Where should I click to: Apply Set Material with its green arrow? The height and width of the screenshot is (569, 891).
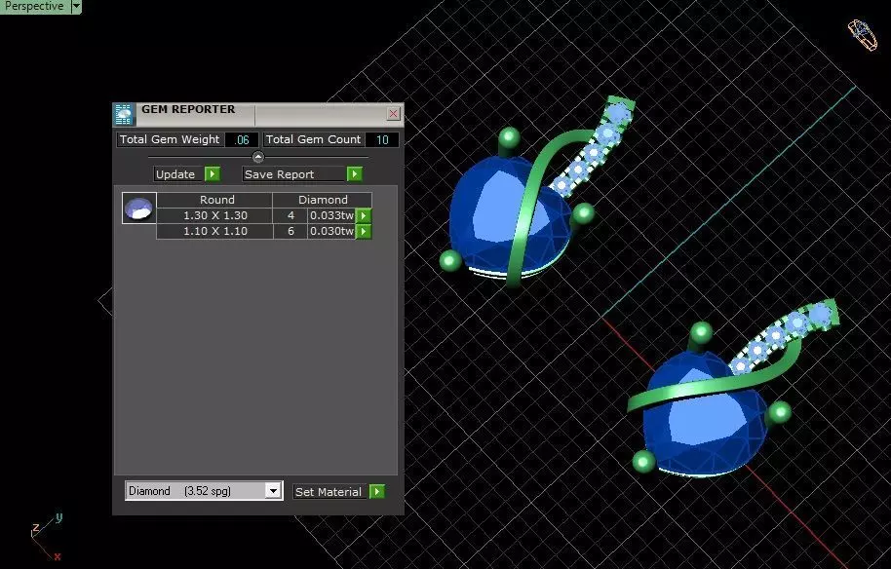[377, 492]
